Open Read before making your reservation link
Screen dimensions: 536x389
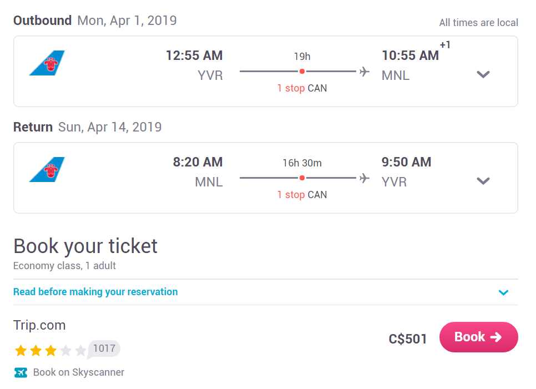pyautogui.click(x=95, y=291)
